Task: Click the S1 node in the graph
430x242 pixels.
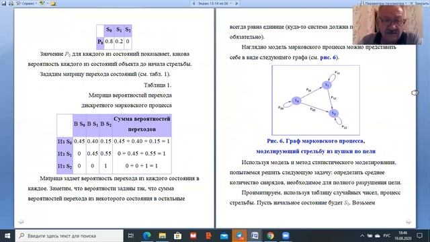Action: [x=327, y=85]
